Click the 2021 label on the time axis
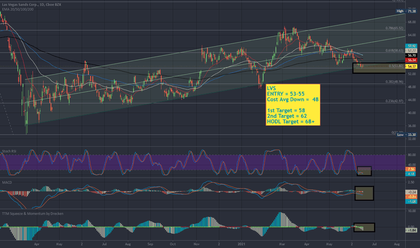The image size is (420, 248). (242, 244)
